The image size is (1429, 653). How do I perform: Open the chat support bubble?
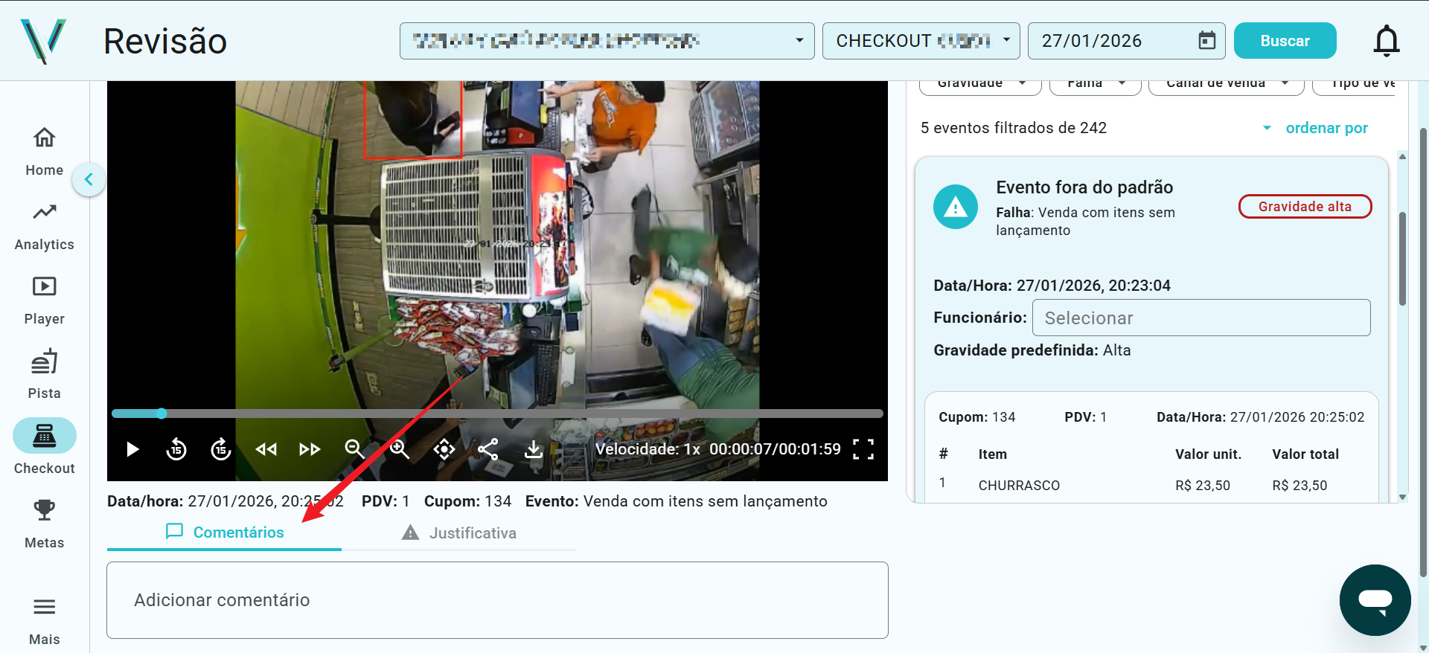pos(1375,599)
